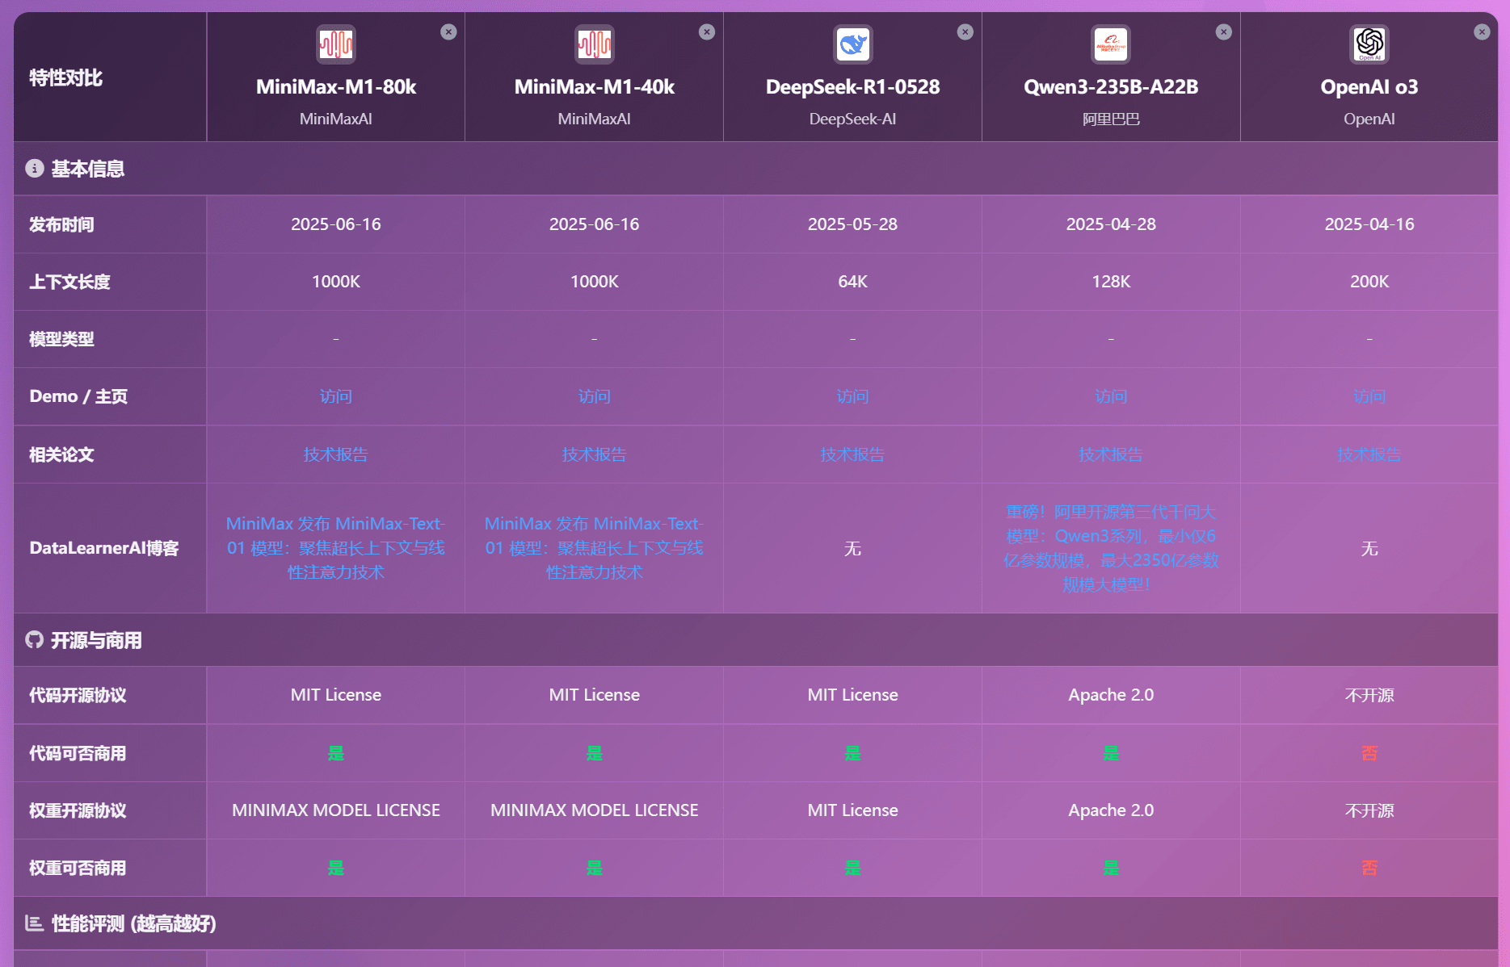
Task: Open 技术报告 for MiniMax-M1-40k
Action: click(x=595, y=454)
